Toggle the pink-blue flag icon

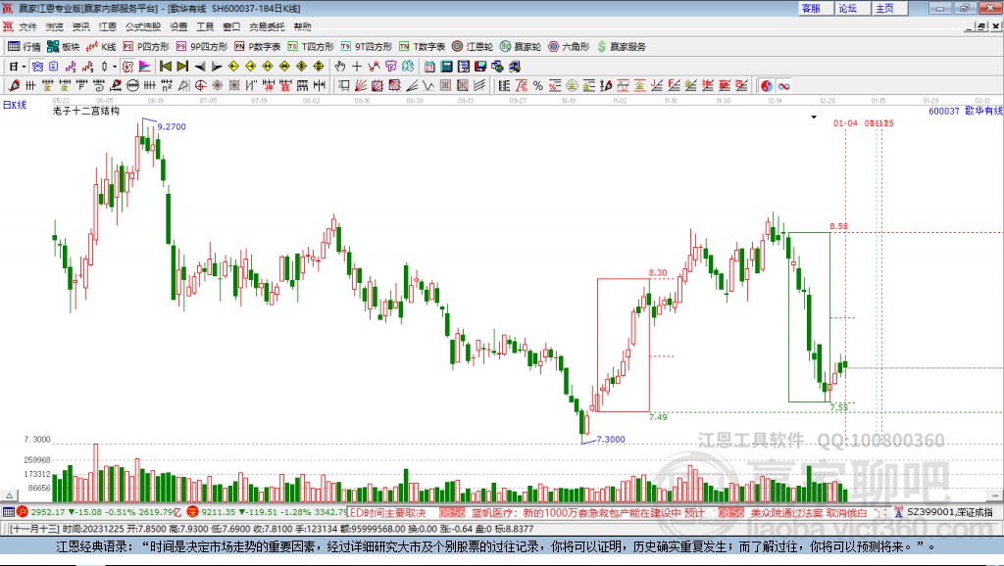tap(145, 67)
